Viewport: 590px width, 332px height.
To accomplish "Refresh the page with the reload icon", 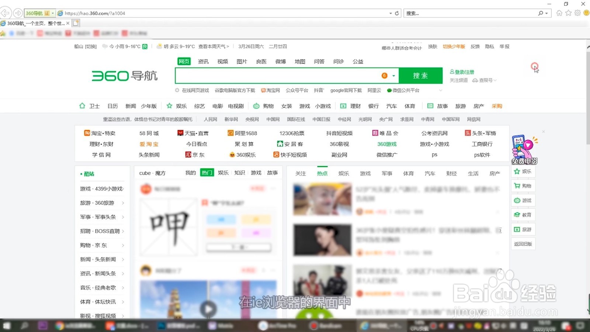I will (397, 13).
